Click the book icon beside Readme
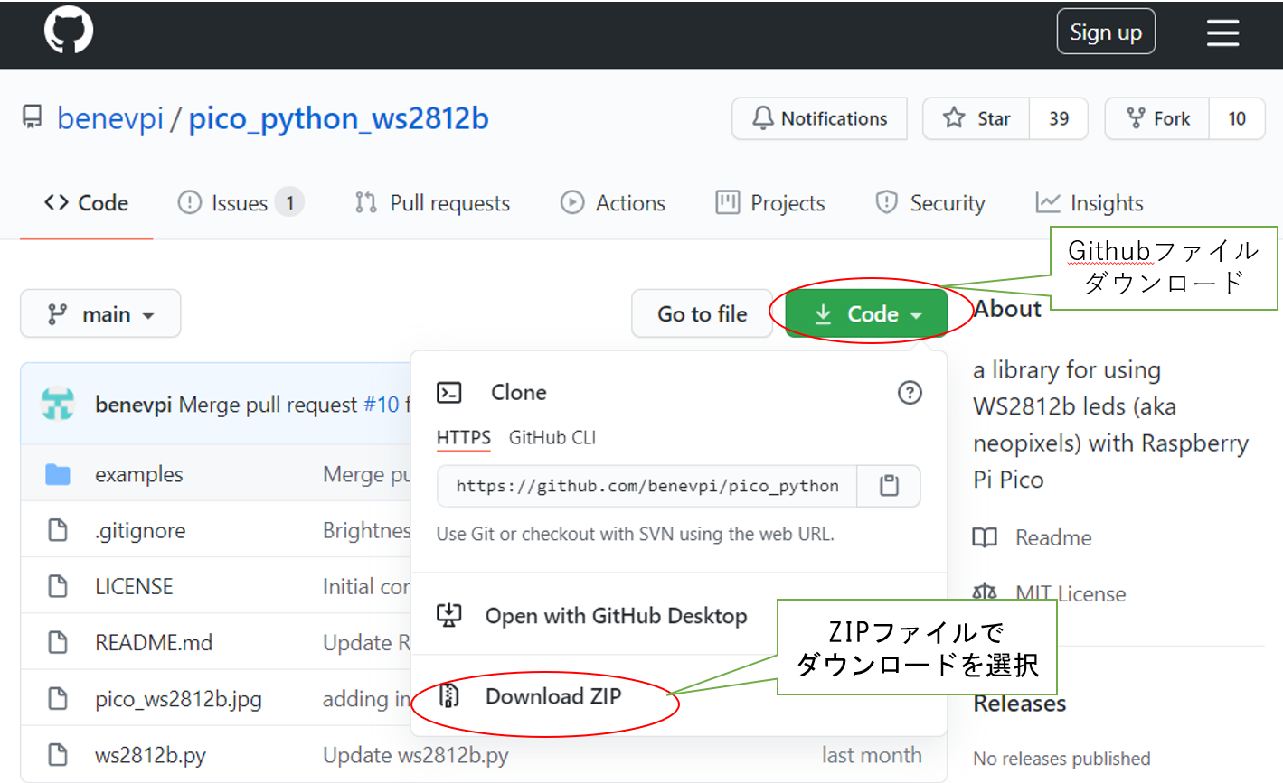 985,538
